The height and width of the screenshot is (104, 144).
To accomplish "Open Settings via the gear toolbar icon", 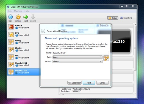I will [18, 17].
